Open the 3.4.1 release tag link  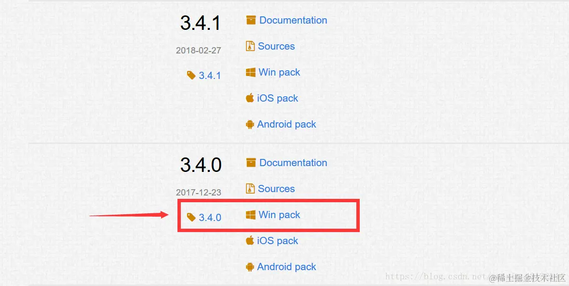click(210, 76)
